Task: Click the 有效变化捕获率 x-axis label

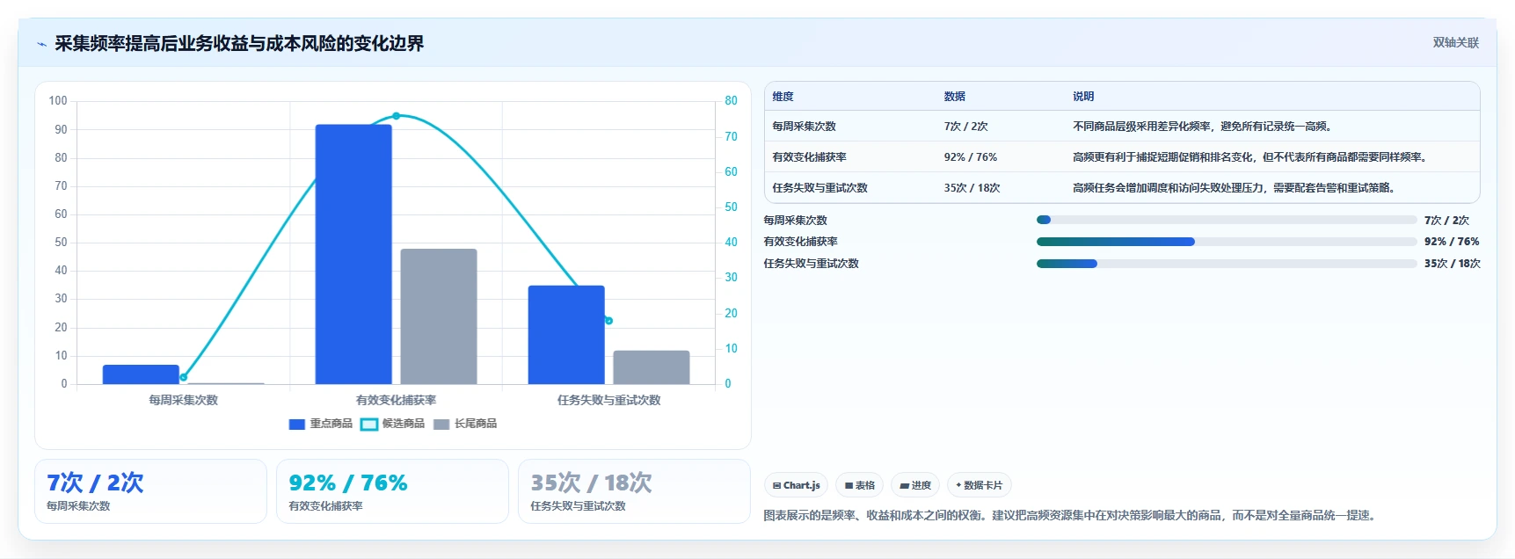Action: [x=396, y=400]
